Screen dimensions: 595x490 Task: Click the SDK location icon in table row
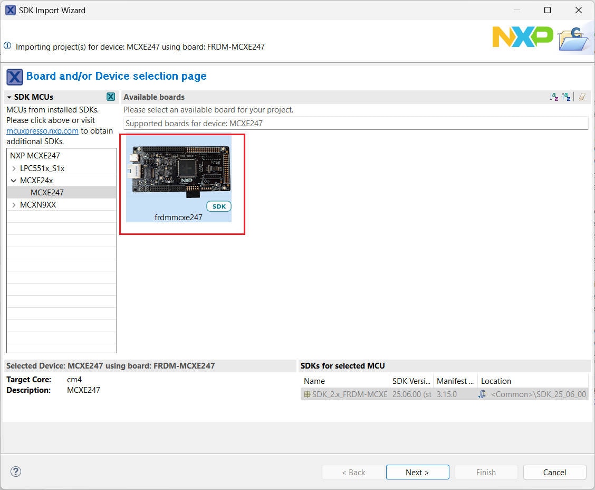(483, 394)
